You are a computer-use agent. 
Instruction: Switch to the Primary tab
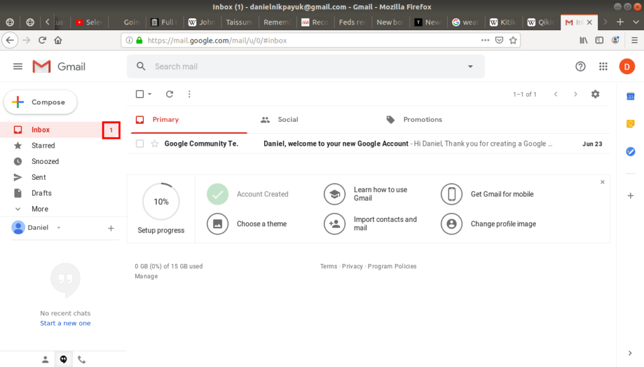(x=189, y=119)
